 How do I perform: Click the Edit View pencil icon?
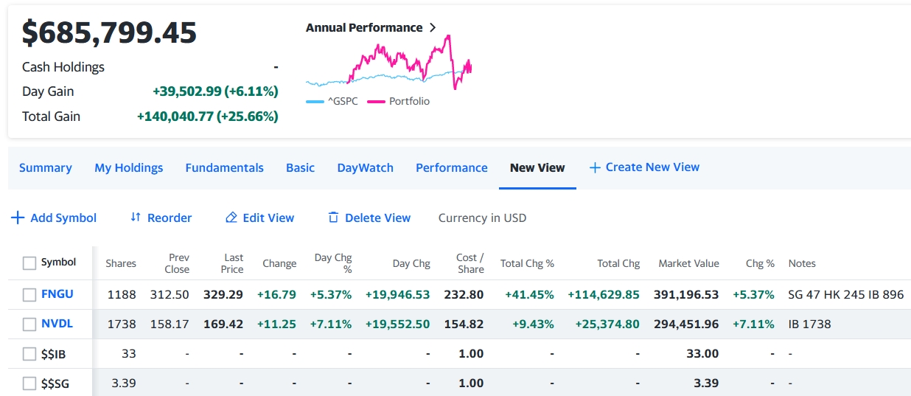[x=231, y=218]
